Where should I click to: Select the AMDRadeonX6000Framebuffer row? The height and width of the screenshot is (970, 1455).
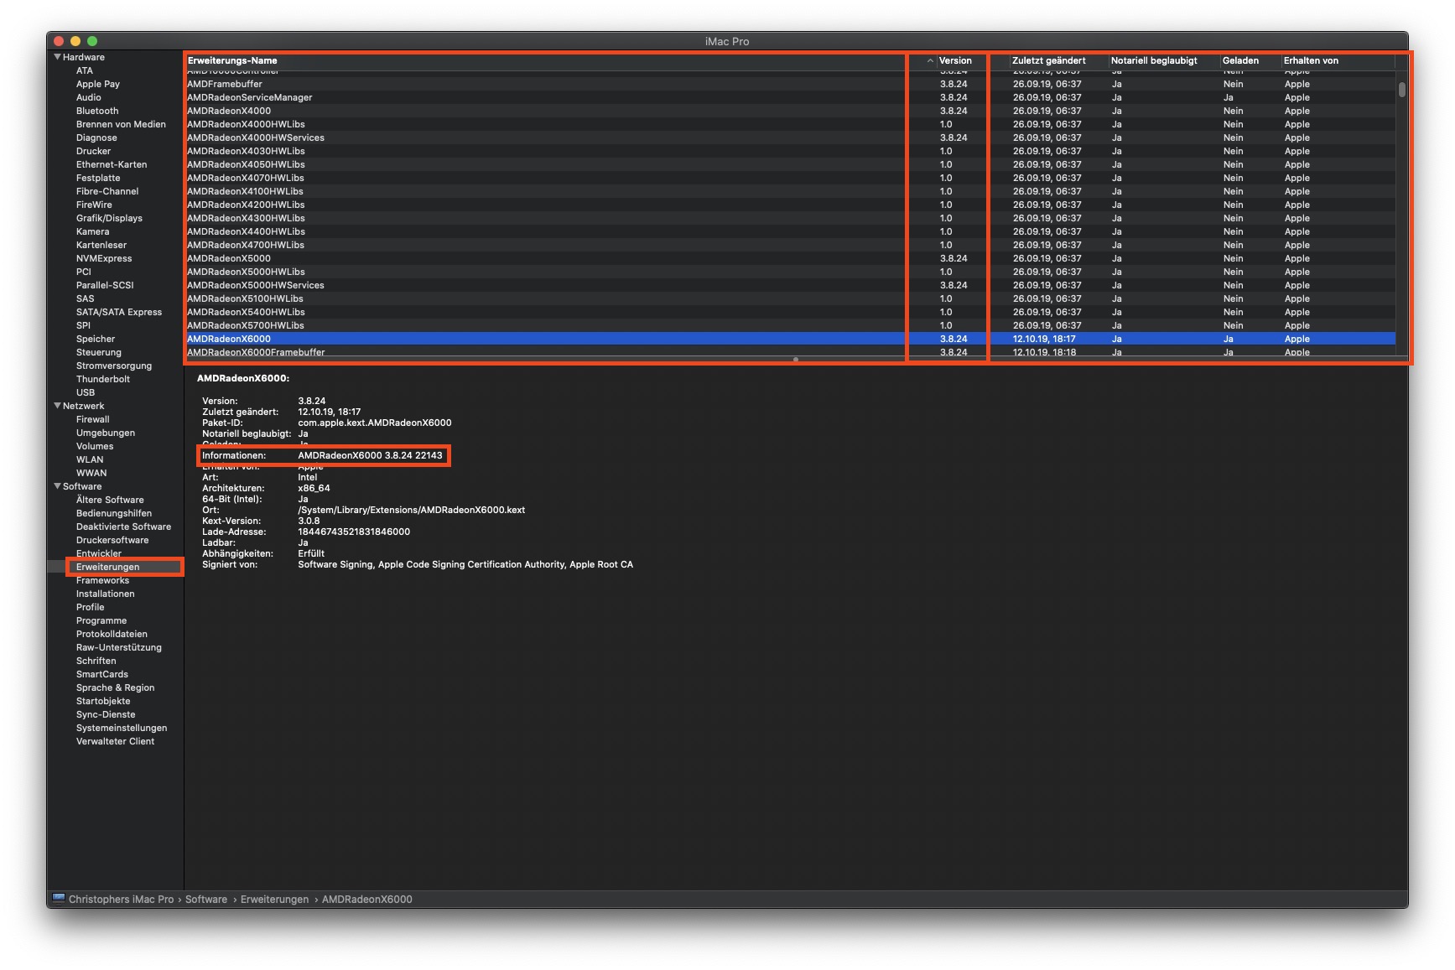[790, 352]
